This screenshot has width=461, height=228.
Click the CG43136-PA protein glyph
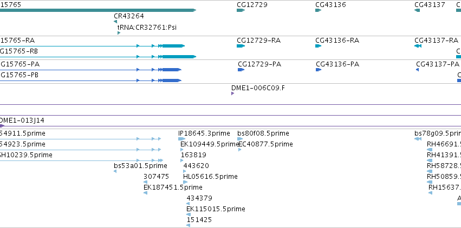319,70
